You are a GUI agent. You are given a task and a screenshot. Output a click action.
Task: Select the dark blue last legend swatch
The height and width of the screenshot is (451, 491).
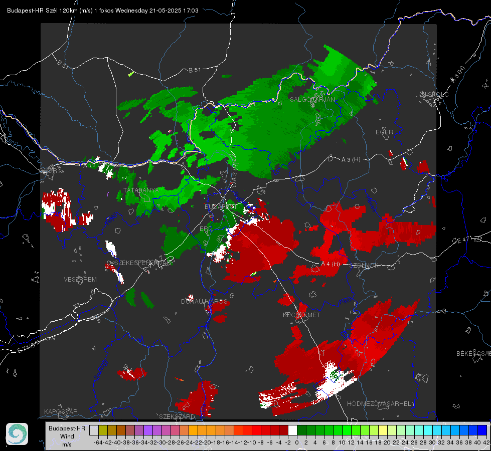(x=482, y=430)
